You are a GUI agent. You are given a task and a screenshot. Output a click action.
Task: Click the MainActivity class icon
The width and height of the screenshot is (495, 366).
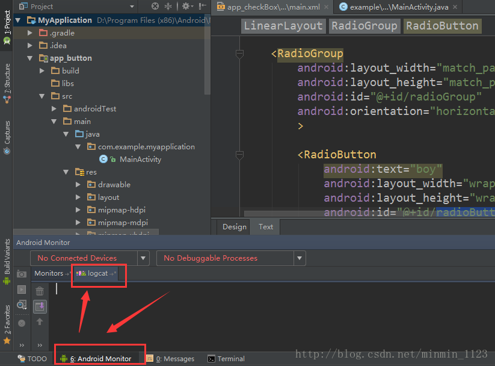(x=103, y=159)
